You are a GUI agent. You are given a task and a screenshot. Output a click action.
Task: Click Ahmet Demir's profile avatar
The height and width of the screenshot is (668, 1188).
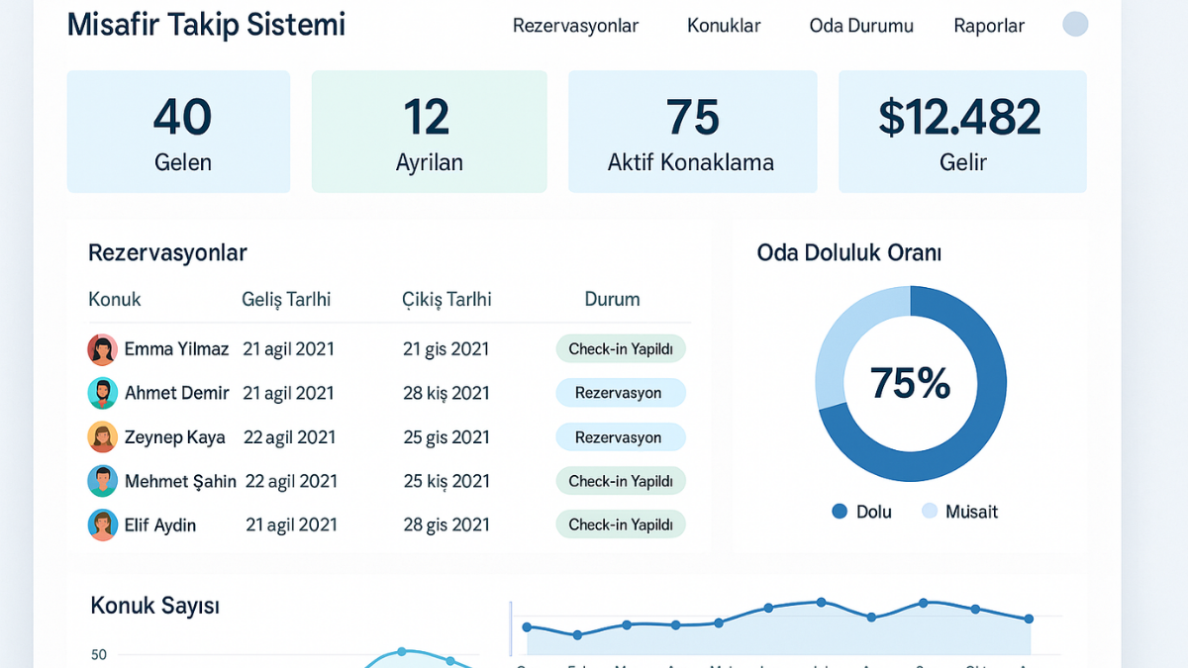(102, 393)
